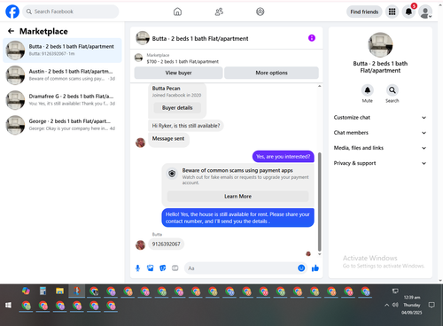Expand the Customize chat section
443x326 pixels.
click(380, 118)
